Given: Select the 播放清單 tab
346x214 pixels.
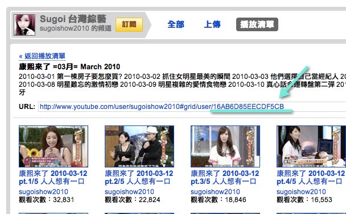Looking at the screenshot, I should click(x=257, y=24).
